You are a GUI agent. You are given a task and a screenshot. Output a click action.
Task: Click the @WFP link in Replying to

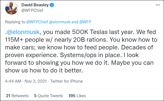[x=85, y=22]
